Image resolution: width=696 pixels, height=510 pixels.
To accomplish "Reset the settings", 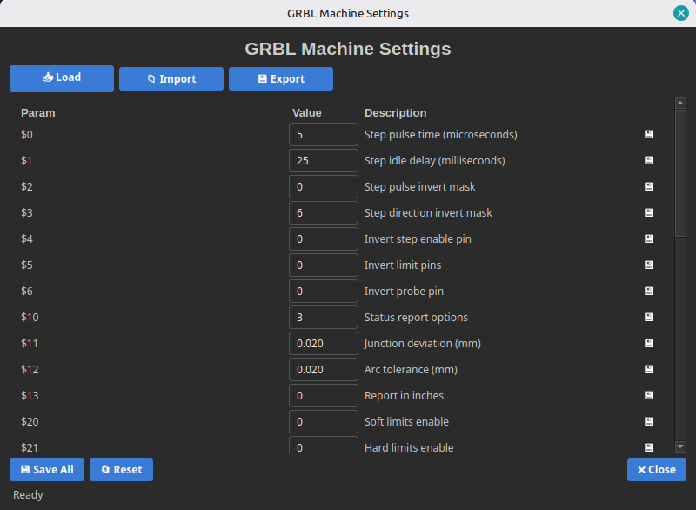I will click(x=121, y=470).
